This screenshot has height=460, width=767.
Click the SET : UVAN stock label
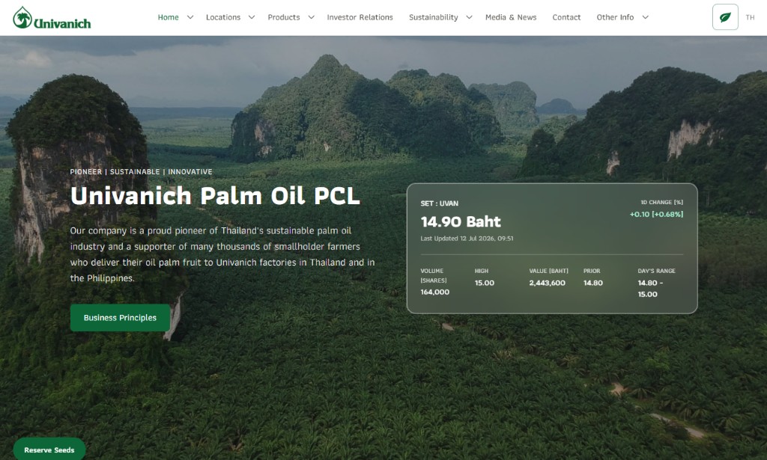(439, 203)
